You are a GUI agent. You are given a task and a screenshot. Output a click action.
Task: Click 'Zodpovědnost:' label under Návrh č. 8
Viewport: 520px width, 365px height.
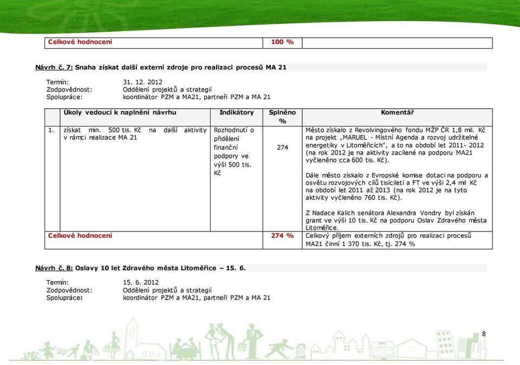pos(69,290)
